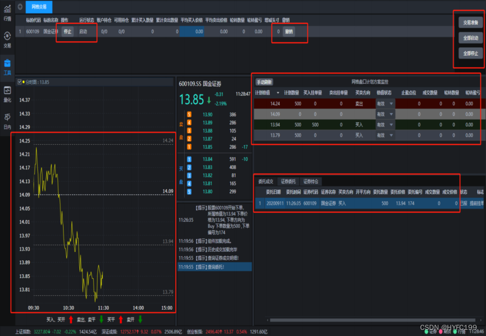Click the 14.24 plan grid value cell
Screen dimensions: 486x336
point(275,104)
